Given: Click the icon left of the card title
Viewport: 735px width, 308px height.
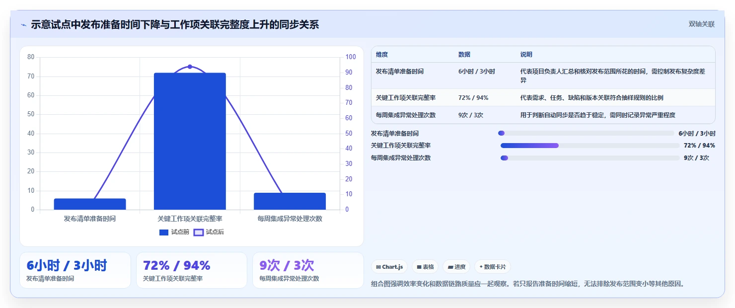Looking at the screenshot, I should pyautogui.click(x=23, y=25).
